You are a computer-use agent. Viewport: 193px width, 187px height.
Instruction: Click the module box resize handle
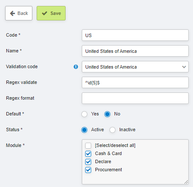pos(186,182)
